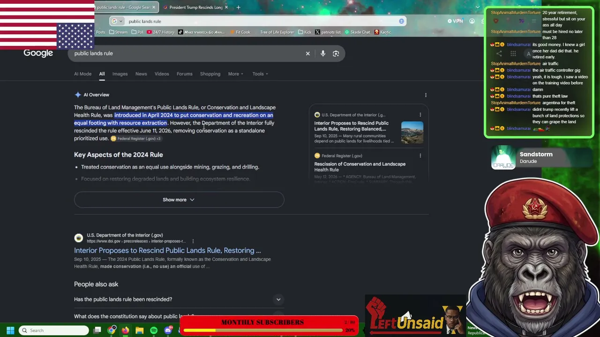Viewport: 600px width, 337px height.
Task: Click the Windows taskbar Search box
Action: (54, 330)
